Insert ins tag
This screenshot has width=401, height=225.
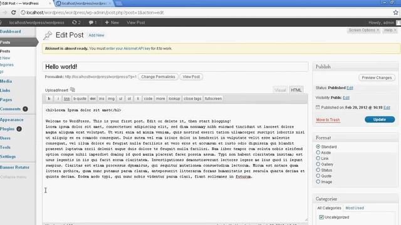[102, 99]
